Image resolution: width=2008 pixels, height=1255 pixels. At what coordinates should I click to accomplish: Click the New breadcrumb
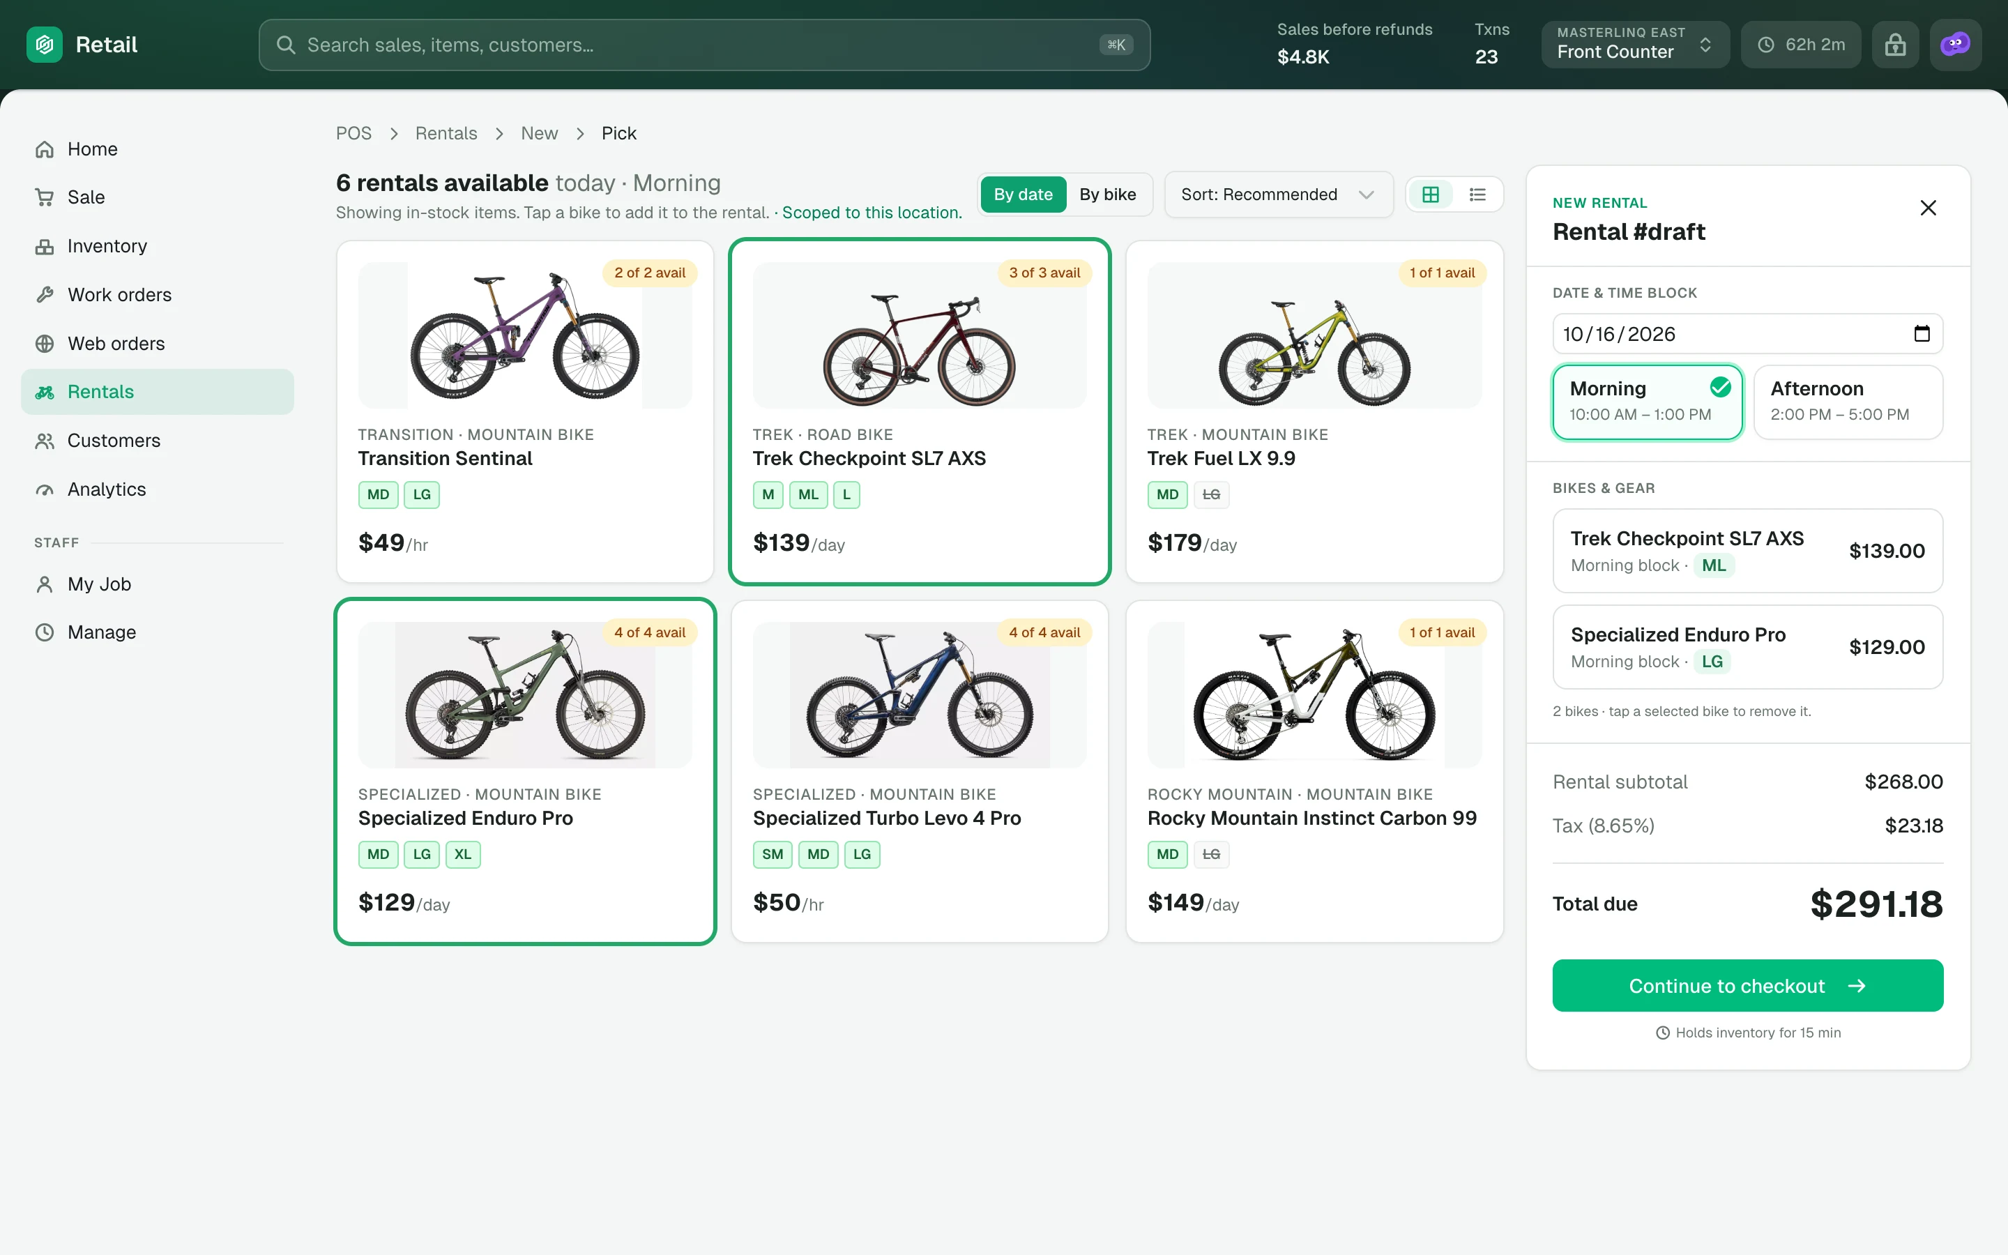pos(540,134)
